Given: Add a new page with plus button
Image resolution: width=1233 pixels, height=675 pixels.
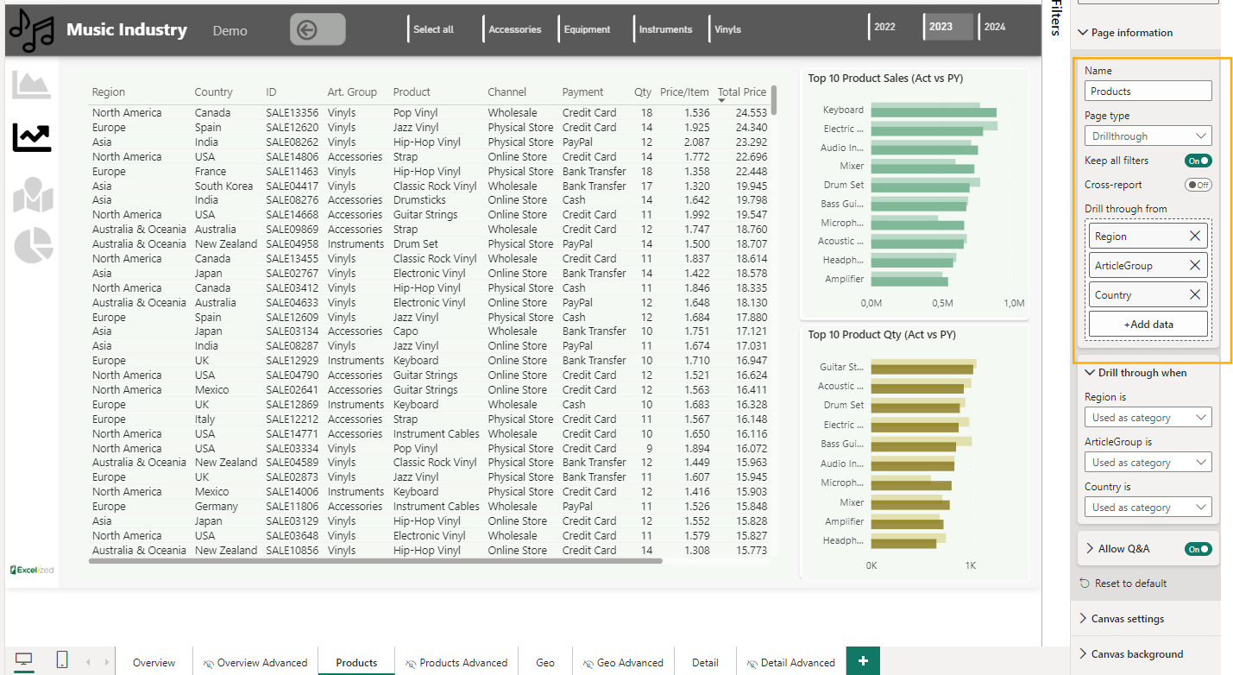Looking at the screenshot, I should click(x=863, y=660).
